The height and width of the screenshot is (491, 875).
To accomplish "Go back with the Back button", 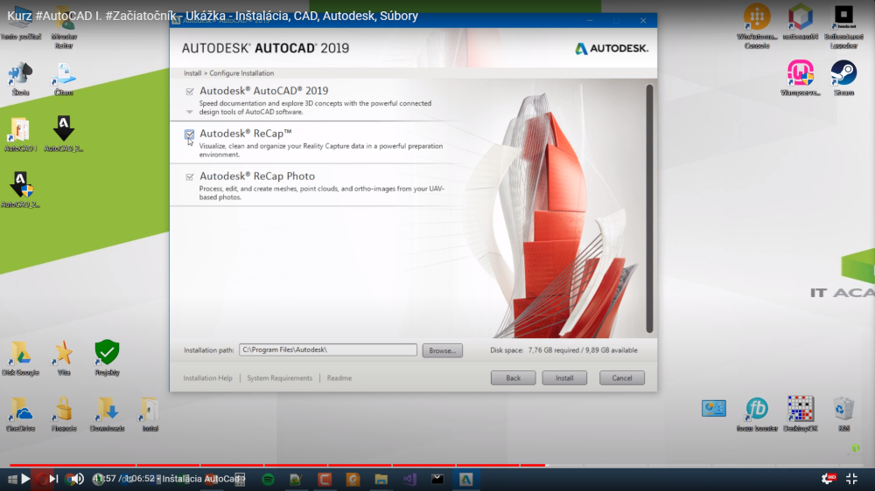I will [513, 378].
